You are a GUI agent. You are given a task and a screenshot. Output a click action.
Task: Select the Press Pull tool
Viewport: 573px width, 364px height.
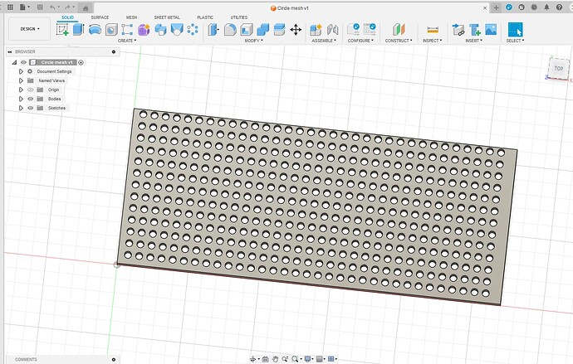pos(213,30)
